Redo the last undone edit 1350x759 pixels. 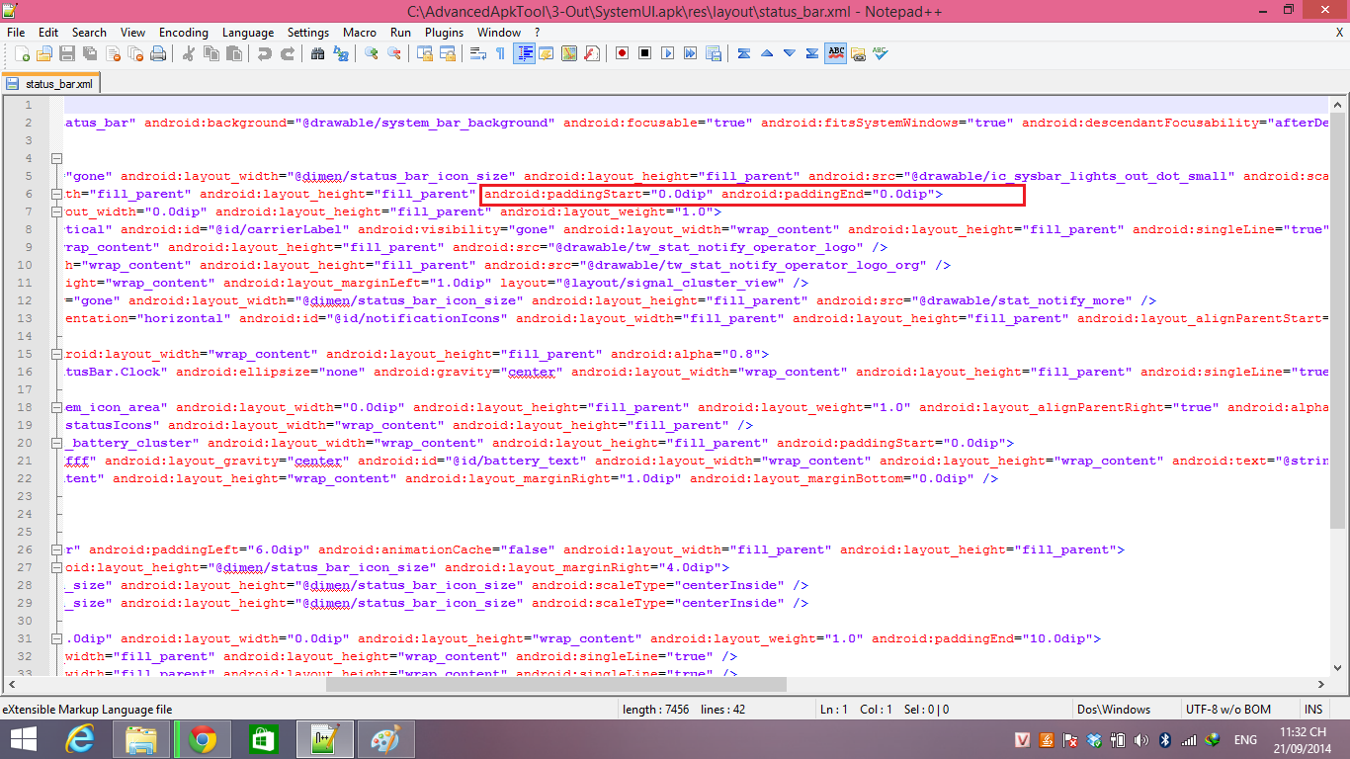[287, 53]
